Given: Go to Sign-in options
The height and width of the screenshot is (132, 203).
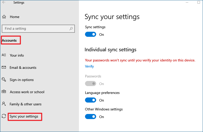Looking at the screenshot, I should point(22,80).
